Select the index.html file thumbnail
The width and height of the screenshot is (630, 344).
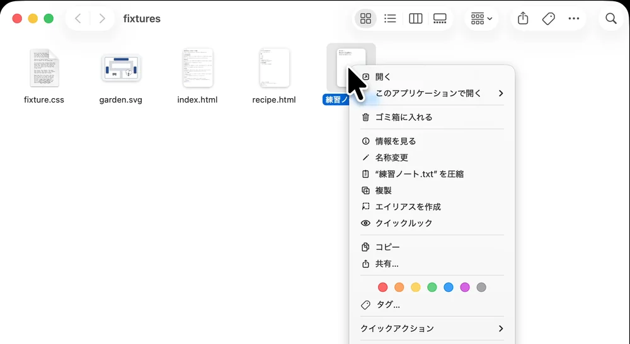click(x=198, y=68)
